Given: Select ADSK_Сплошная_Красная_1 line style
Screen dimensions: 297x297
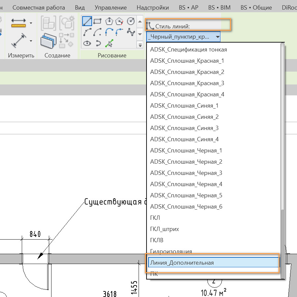Looking at the screenshot, I should (x=187, y=61).
